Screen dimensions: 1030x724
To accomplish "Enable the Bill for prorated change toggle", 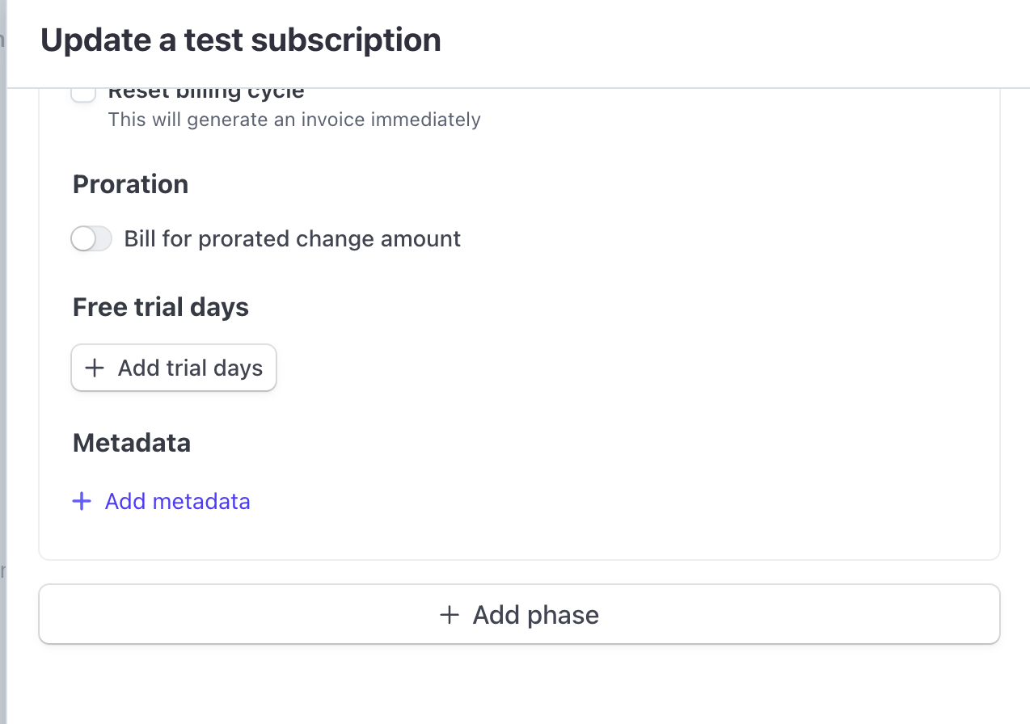I will click(x=91, y=239).
